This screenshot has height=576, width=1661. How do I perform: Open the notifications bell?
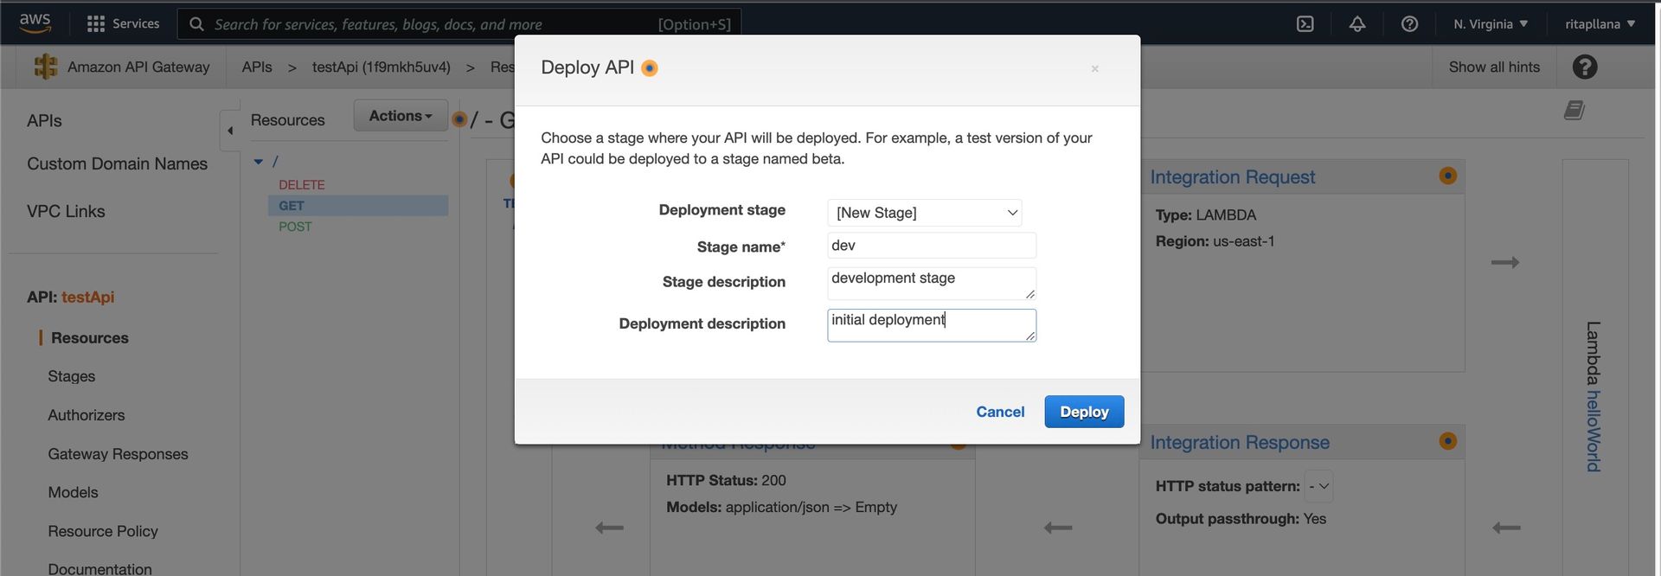pos(1357,24)
